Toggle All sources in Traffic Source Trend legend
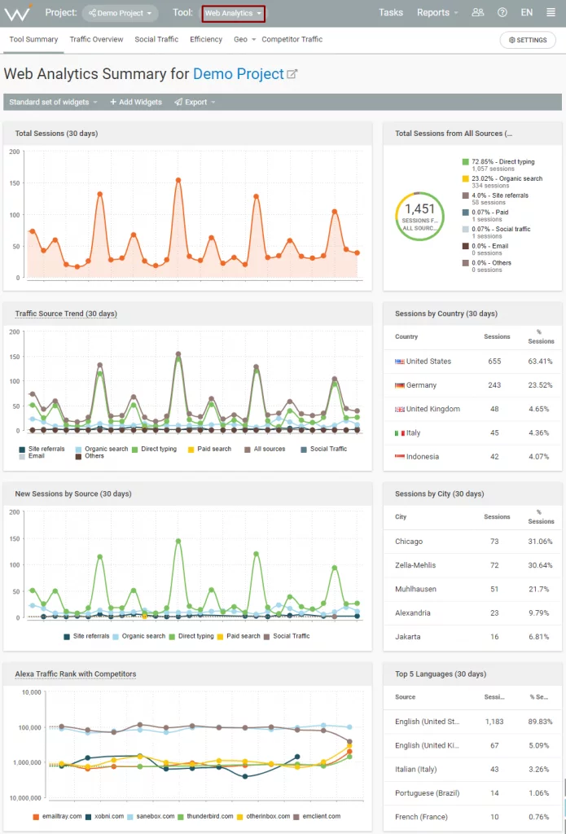Image resolution: width=566 pixels, height=834 pixels. [x=265, y=449]
